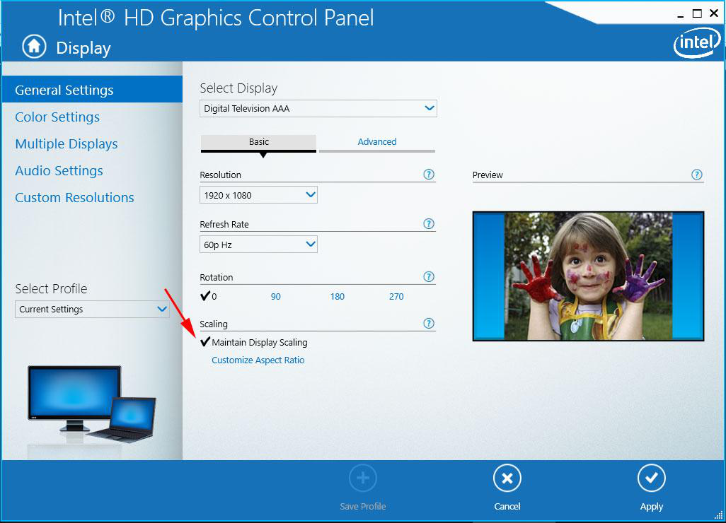Click the Apply checkmark icon
Image resolution: width=726 pixels, height=523 pixels.
(x=652, y=478)
